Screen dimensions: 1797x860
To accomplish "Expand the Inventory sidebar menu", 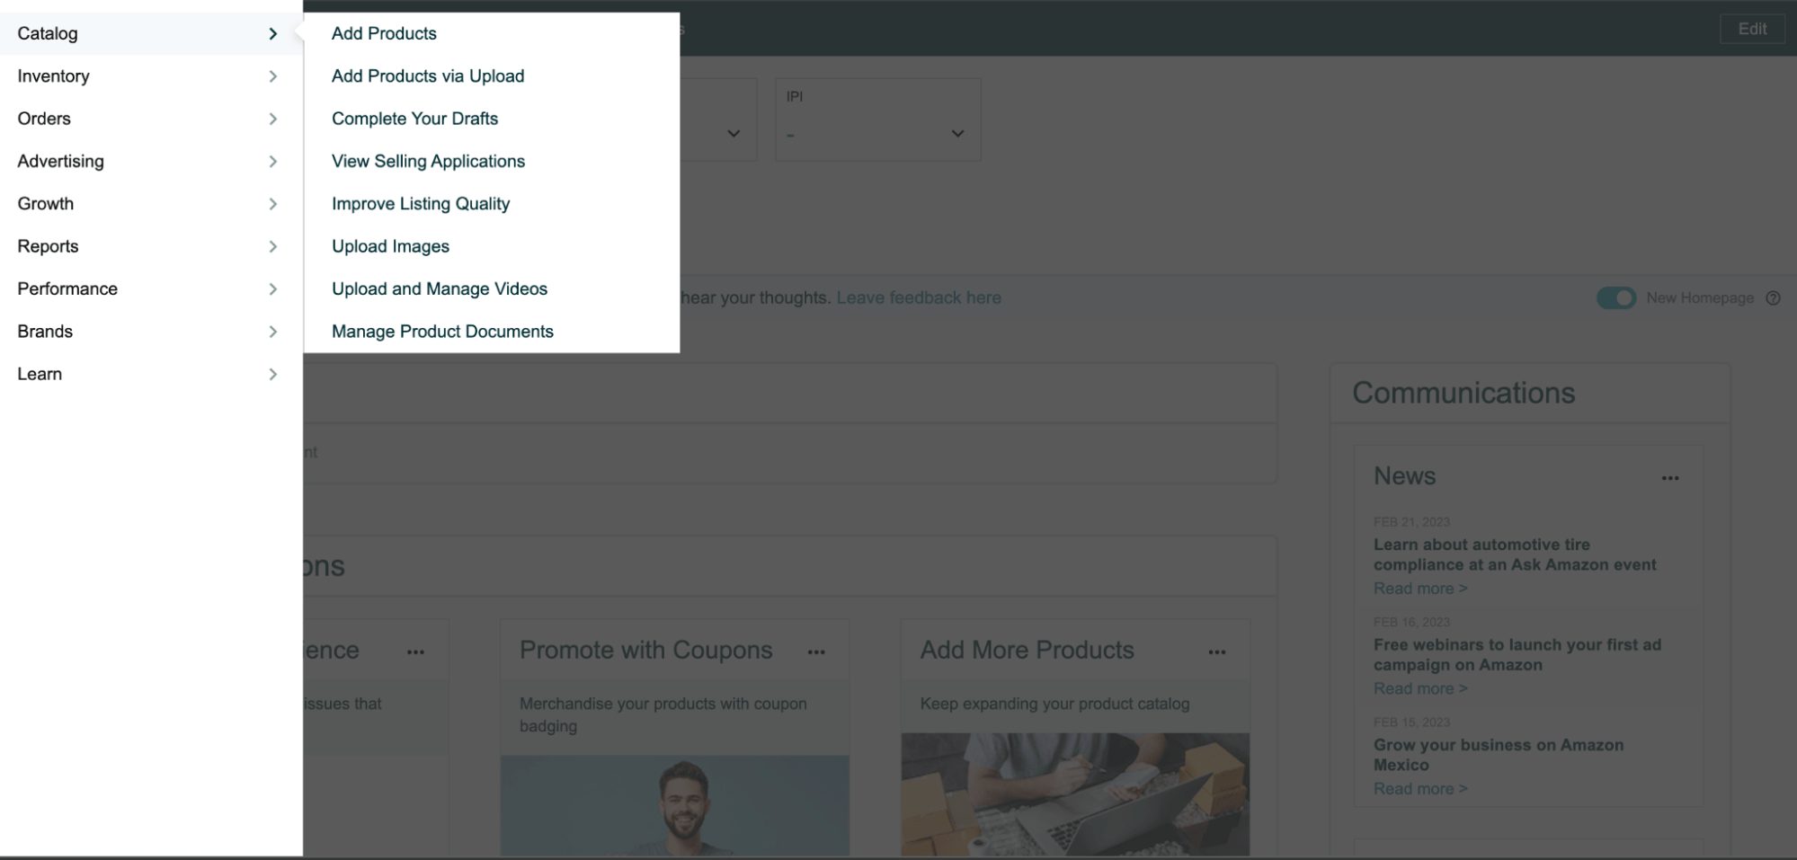I will click(144, 76).
